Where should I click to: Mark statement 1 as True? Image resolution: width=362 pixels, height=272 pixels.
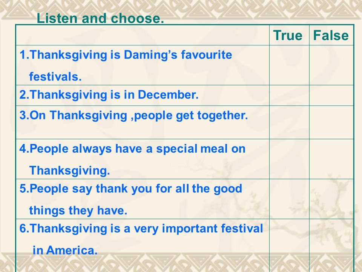click(289, 65)
